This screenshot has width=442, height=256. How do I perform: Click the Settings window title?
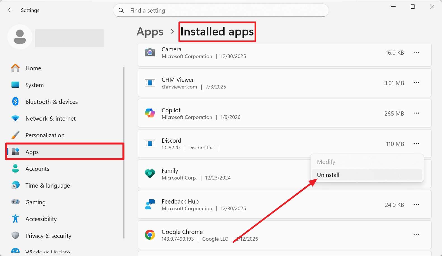(x=30, y=10)
